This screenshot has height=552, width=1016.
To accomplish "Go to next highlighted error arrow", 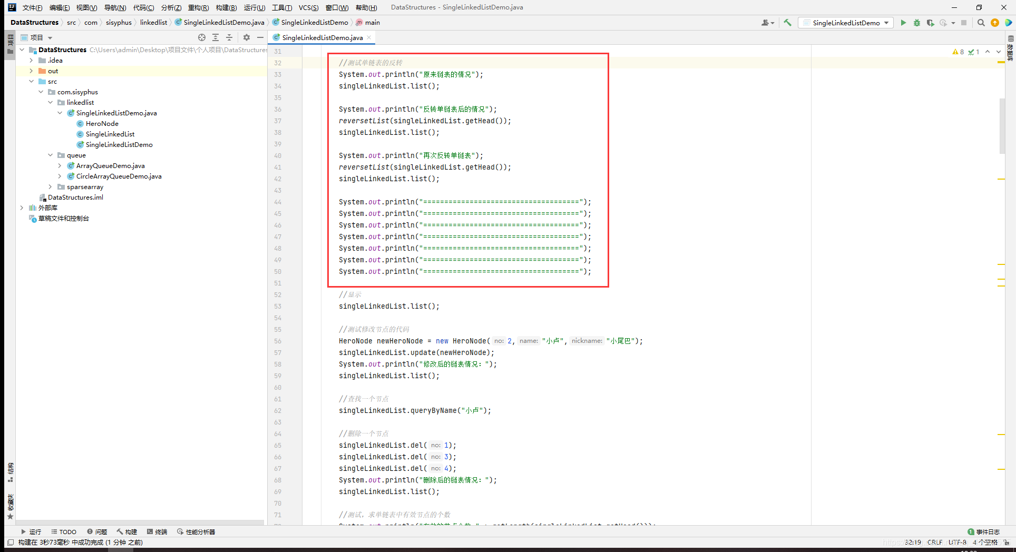I will click(x=998, y=52).
